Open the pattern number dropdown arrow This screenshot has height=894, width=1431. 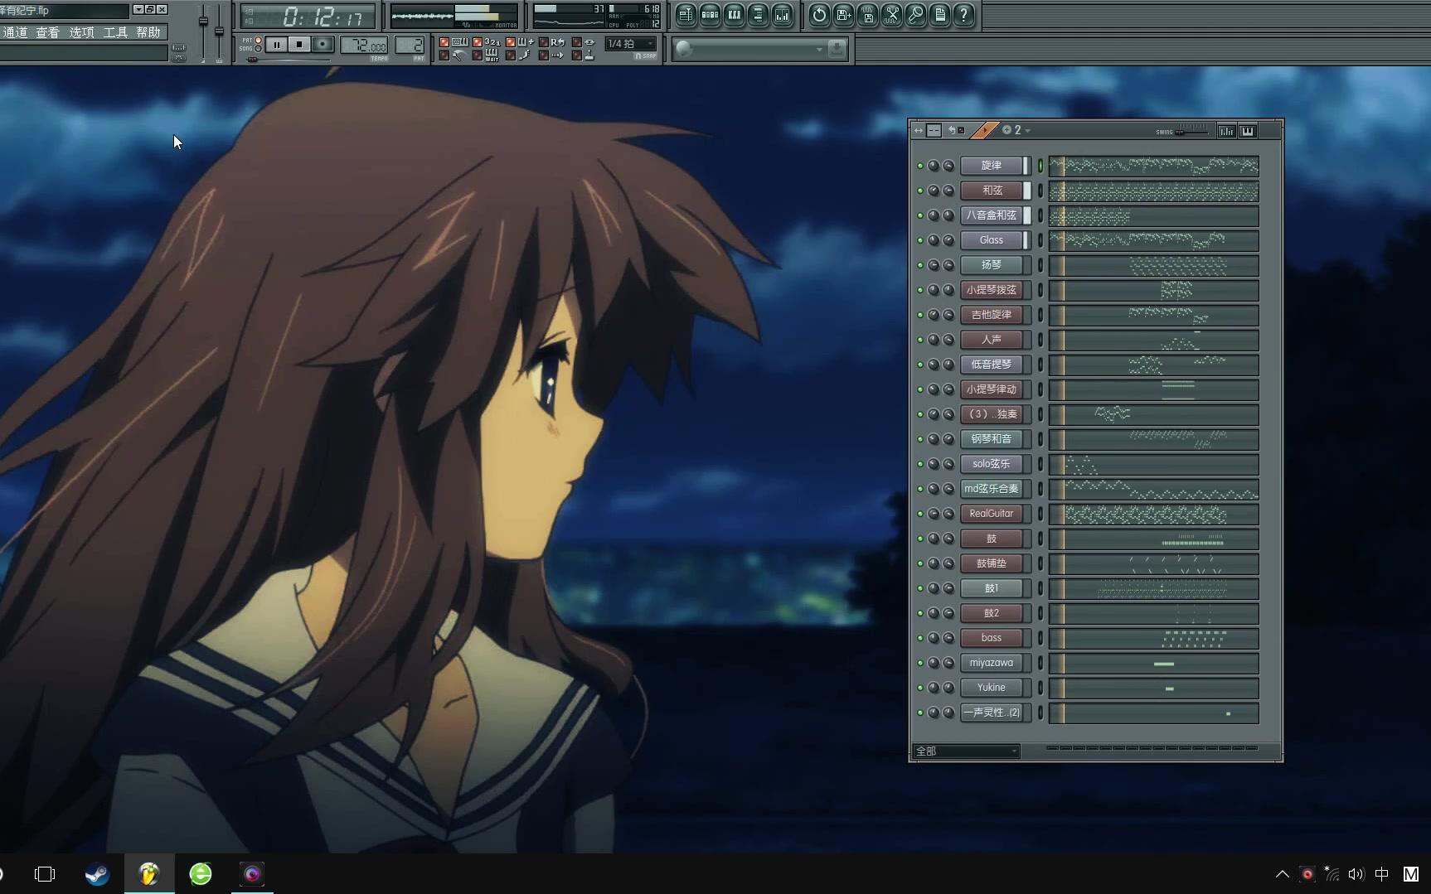pyautogui.click(x=1028, y=131)
